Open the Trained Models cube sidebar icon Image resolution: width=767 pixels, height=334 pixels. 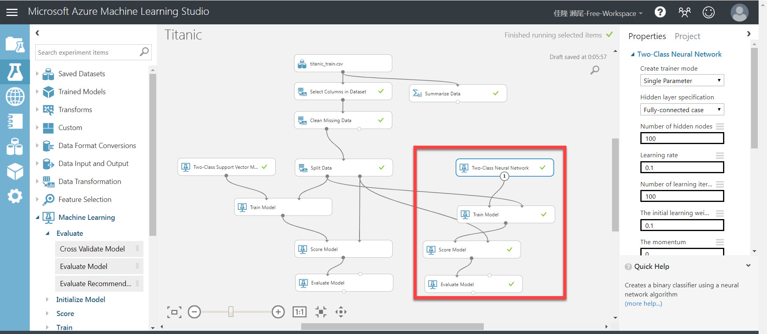15,172
